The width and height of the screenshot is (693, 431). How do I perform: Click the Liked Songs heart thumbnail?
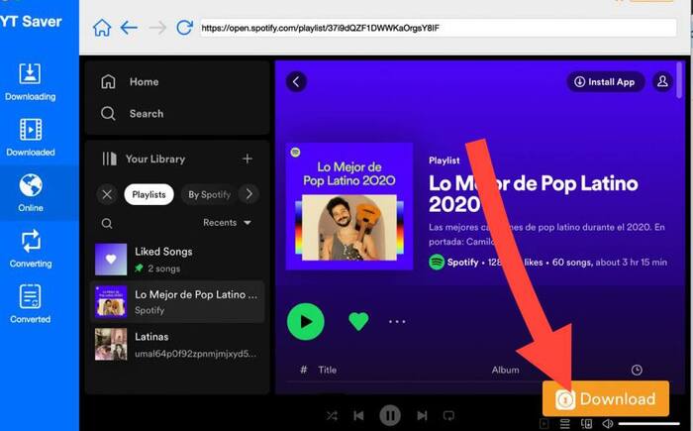(x=111, y=260)
